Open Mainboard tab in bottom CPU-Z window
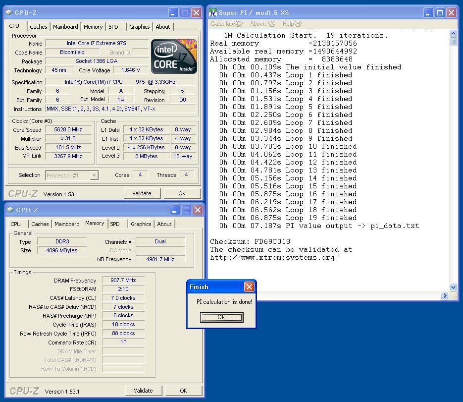 pos(67,224)
